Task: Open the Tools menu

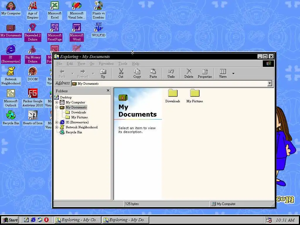Action: tap(122, 64)
